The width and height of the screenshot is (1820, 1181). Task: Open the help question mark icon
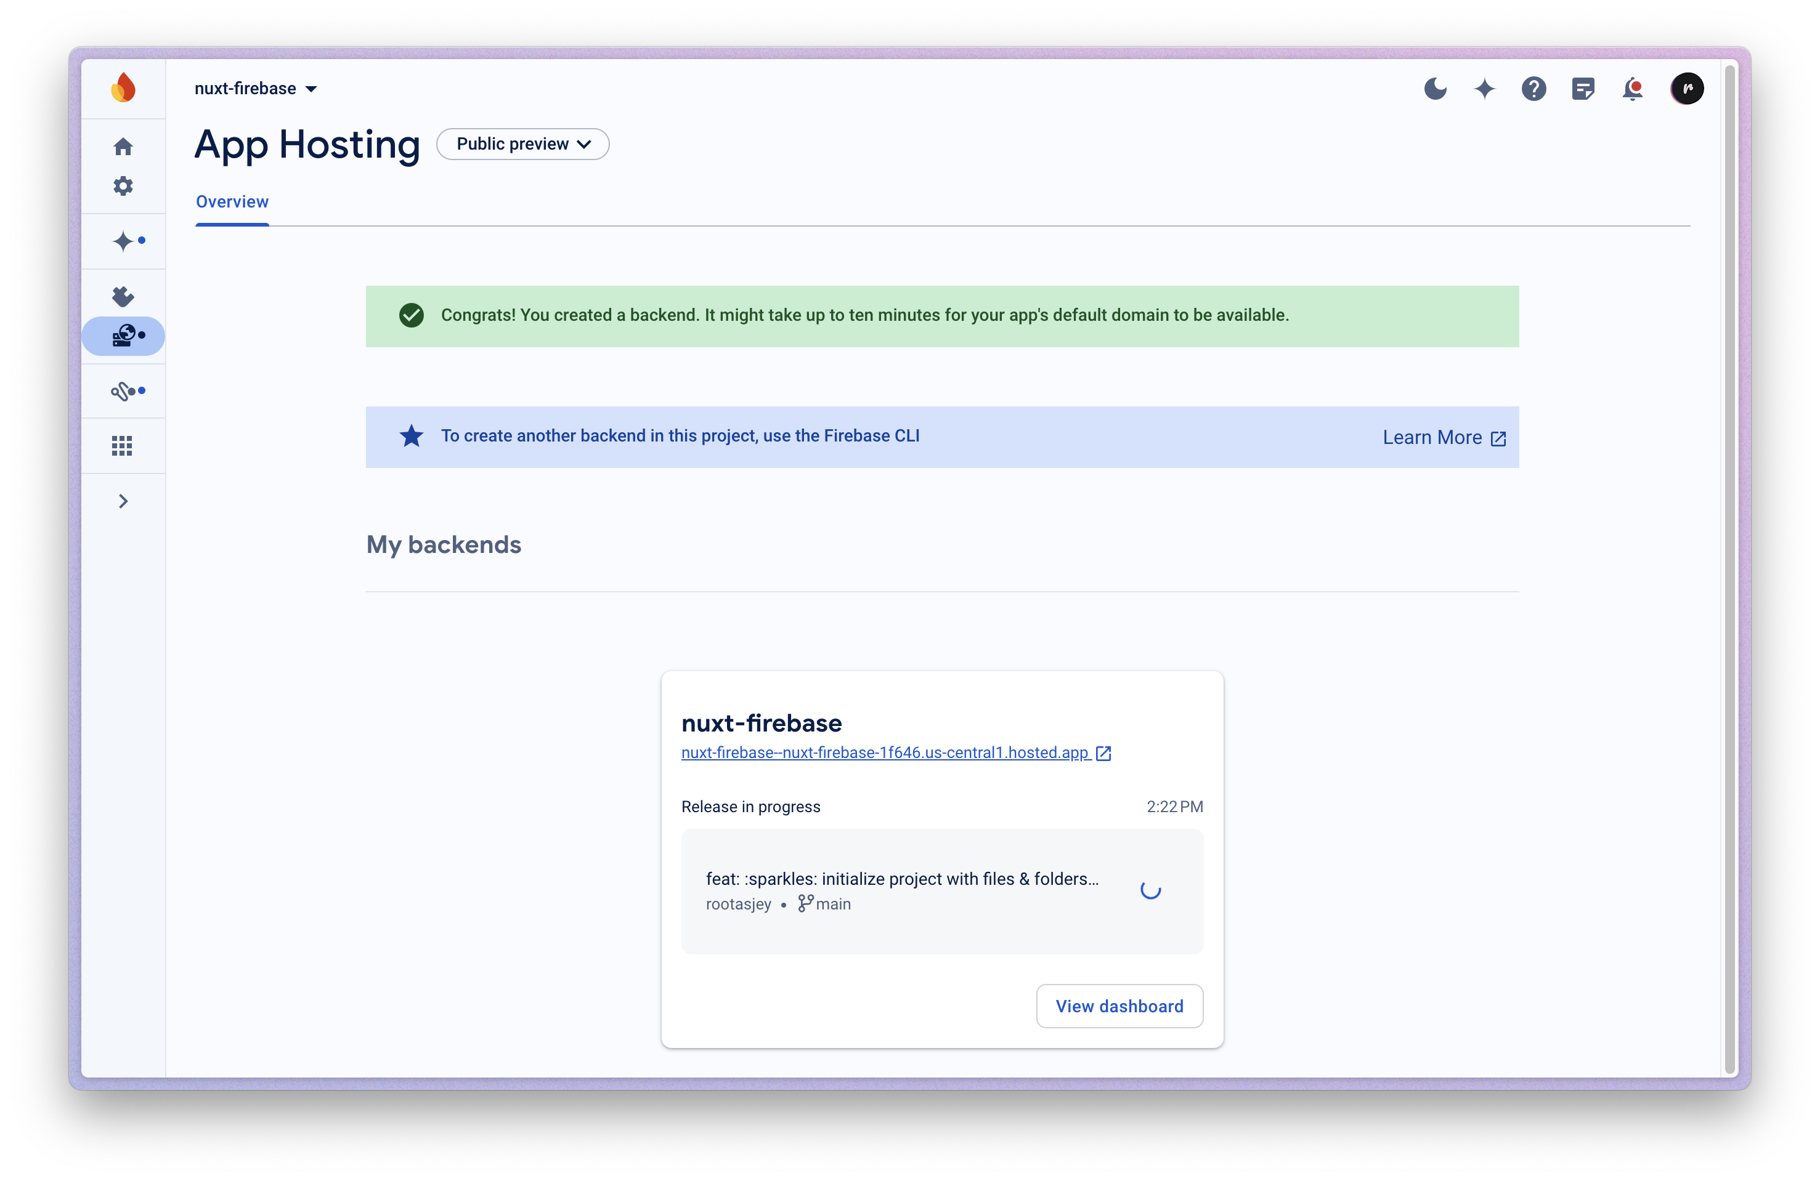click(x=1534, y=89)
